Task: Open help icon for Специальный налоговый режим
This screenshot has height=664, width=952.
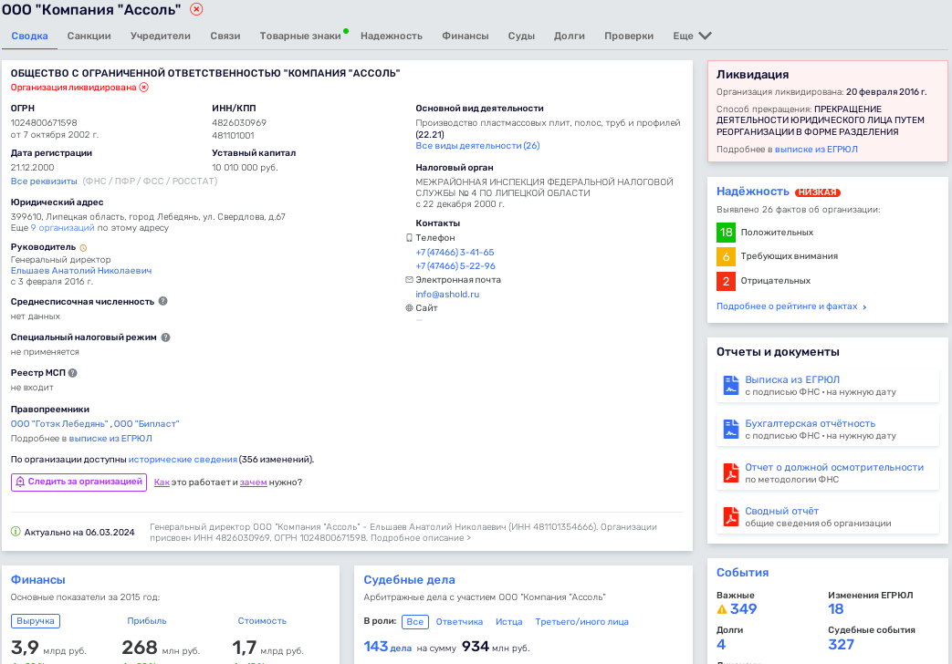Action: coord(166,337)
